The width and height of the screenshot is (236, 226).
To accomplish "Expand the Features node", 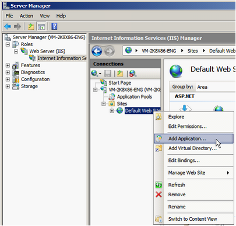I will click(8, 65).
